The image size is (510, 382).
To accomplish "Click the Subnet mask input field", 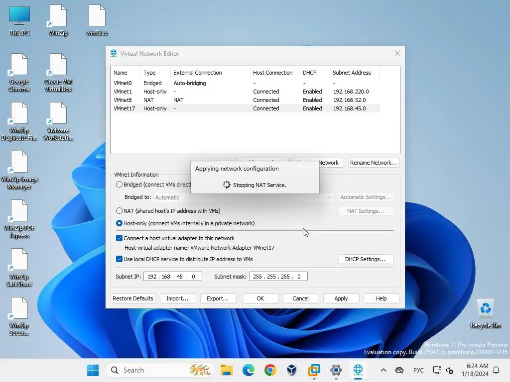I will point(278,277).
